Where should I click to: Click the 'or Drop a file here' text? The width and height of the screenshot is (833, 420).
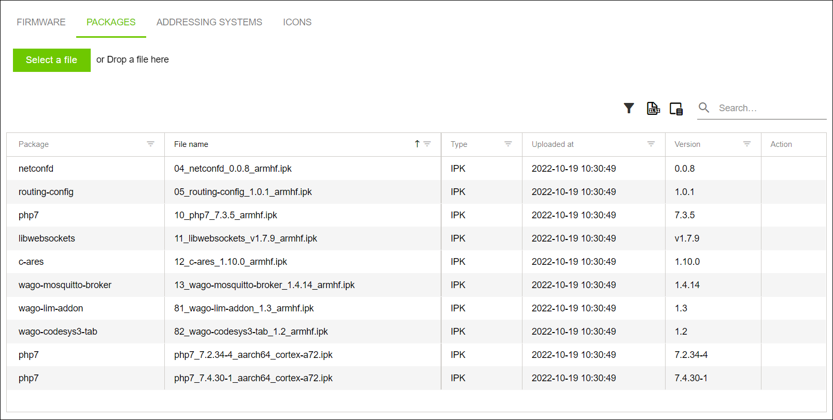tap(133, 59)
